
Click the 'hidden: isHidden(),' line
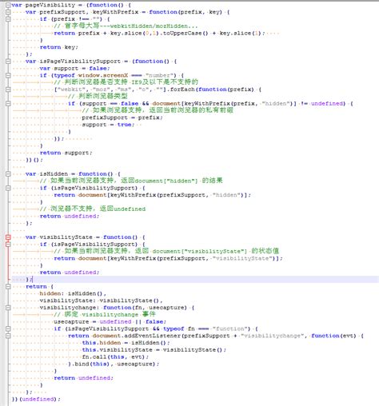pos(73,293)
